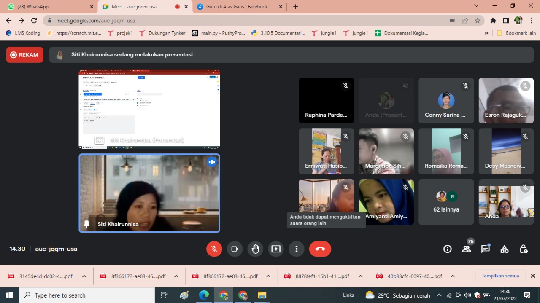Viewport: 540px width, 303px height.
Task: Click the pin icon on Siti Khairunnisa tile
Action: coord(86,224)
